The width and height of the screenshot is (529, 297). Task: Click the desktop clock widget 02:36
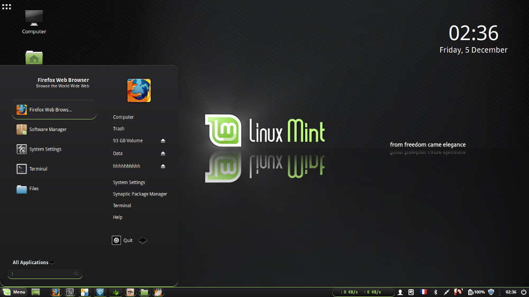(x=473, y=33)
